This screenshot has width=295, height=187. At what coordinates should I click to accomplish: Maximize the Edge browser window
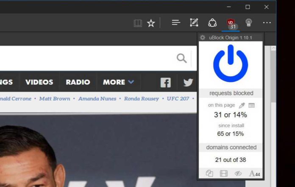click(x=248, y=7)
